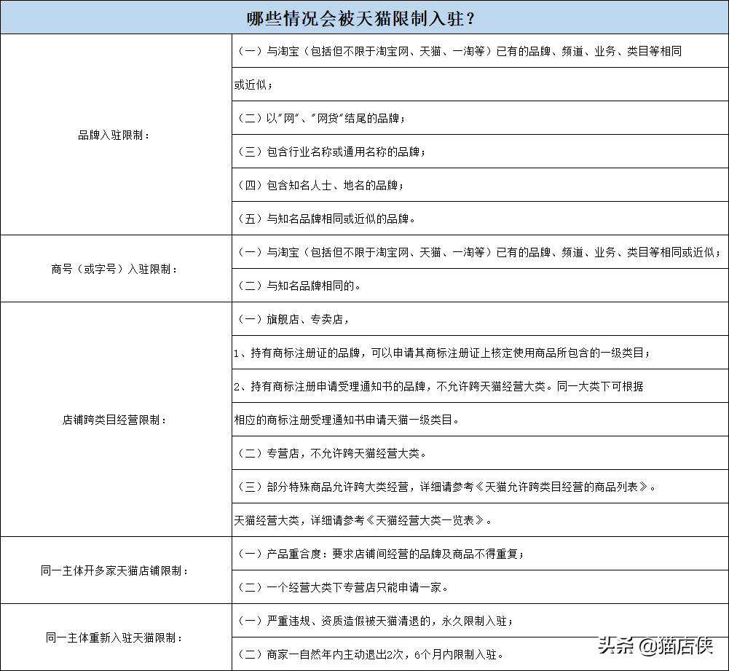Click the row starting "(一)严重违规、资质造假"

click(480, 620)
